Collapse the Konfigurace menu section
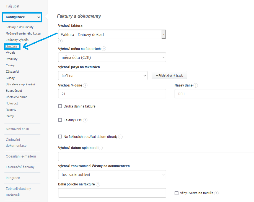The width and height of the screenshot is (254, 202). click(22, 17)
